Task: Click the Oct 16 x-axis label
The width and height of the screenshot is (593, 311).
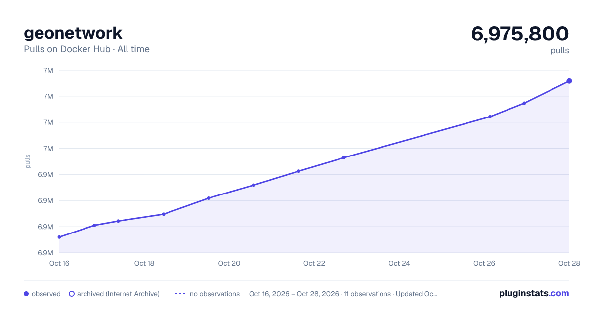Action: [59, 263]
